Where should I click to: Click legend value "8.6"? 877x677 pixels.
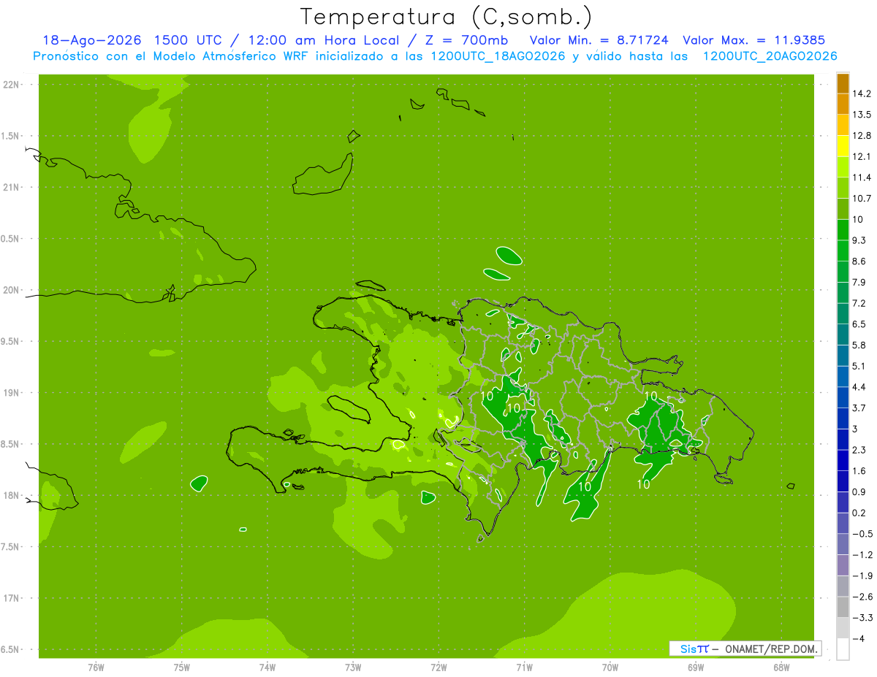point(859,261)
